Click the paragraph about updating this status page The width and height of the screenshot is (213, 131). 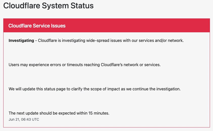[94, 89]
